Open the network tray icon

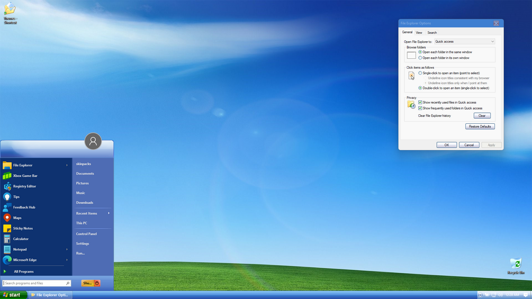[494, 295]
